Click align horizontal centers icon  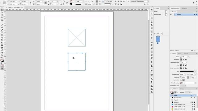118,2
